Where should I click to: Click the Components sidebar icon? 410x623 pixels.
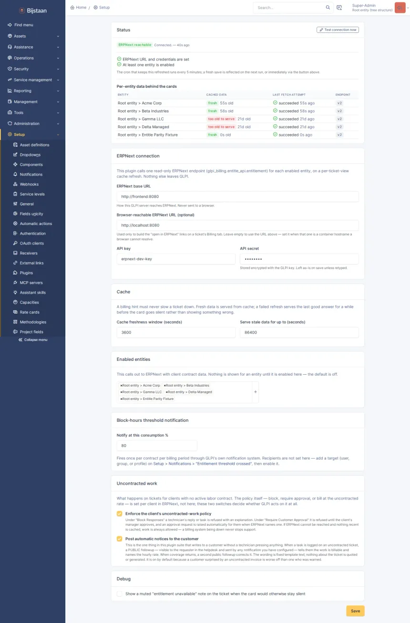(15, 164)
